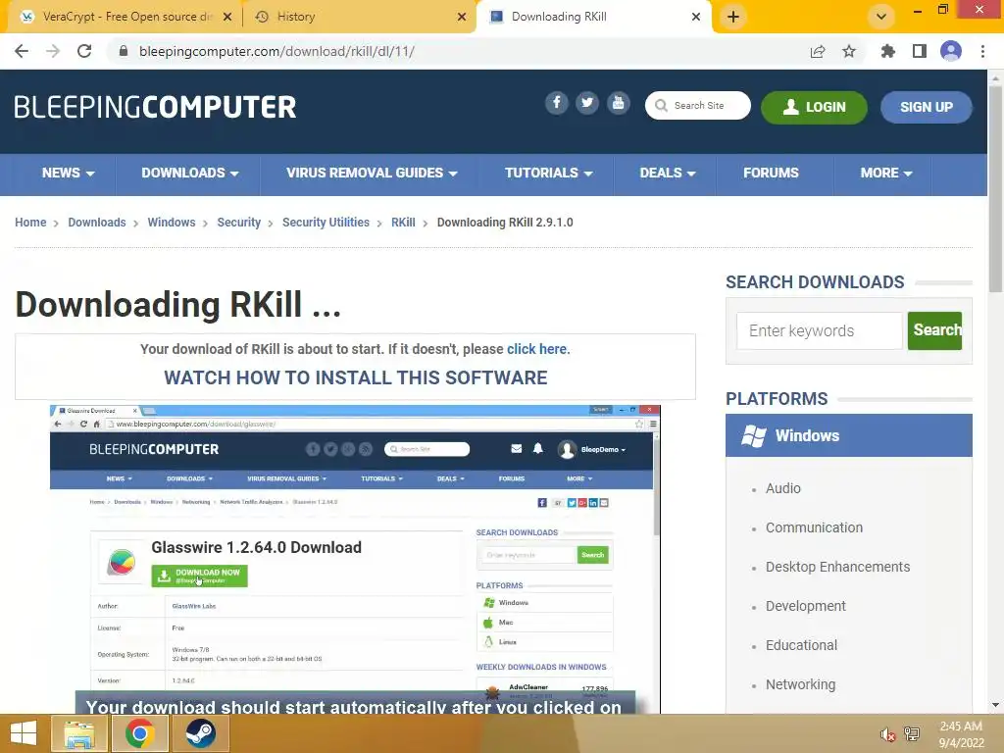Open the Development category

806,606
